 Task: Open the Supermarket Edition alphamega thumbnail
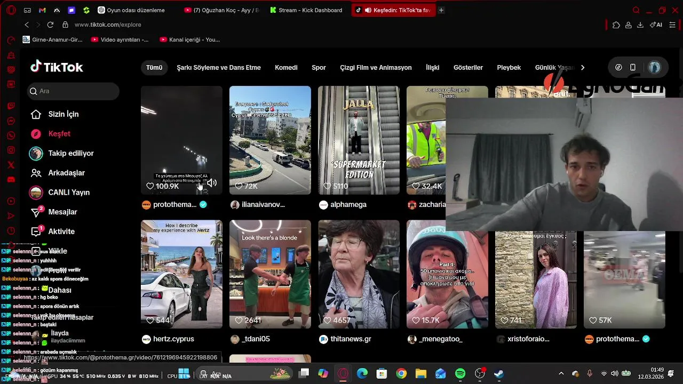pyautogui.click(x=359, y=140)
